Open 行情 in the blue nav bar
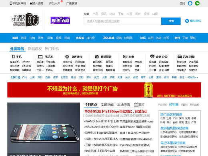 coord(32,38)
